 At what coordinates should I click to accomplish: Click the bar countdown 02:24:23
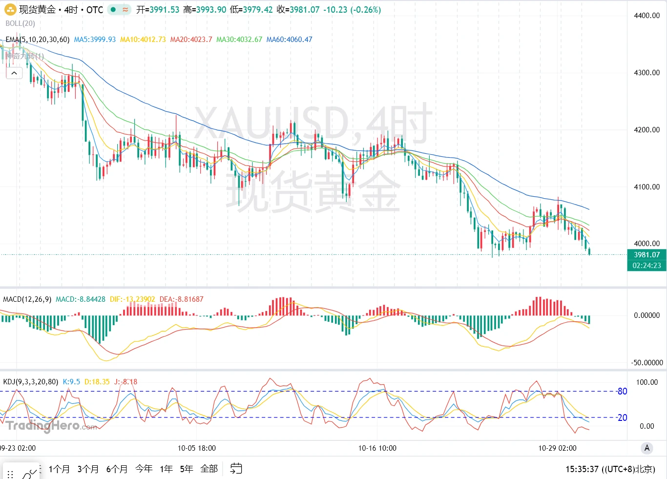tap(646, 266)
